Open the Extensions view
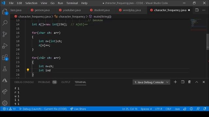This screenshot has height=117, width=209. pos(5,57)
